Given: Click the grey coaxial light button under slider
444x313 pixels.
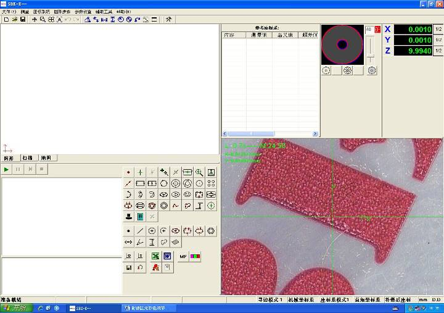Looking at the screenshot, I should (372, 70).
